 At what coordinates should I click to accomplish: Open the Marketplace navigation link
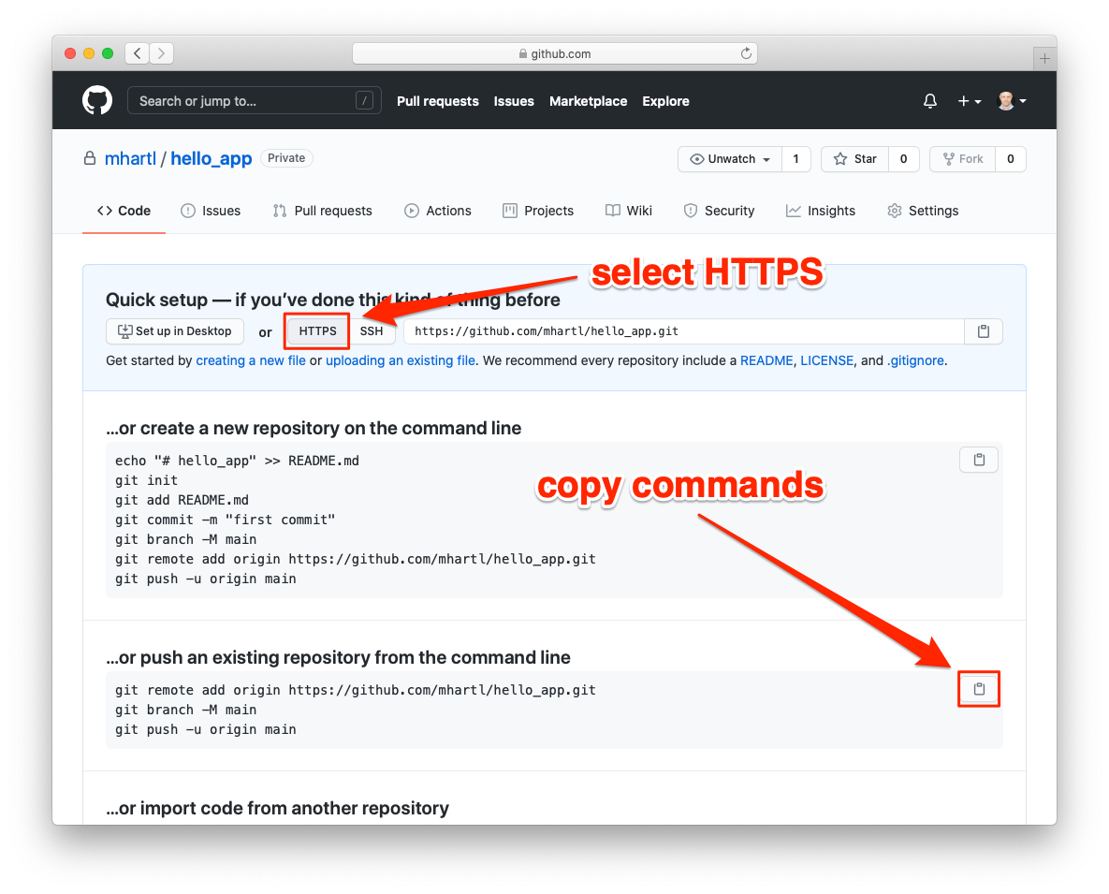(x=588, y=101)
